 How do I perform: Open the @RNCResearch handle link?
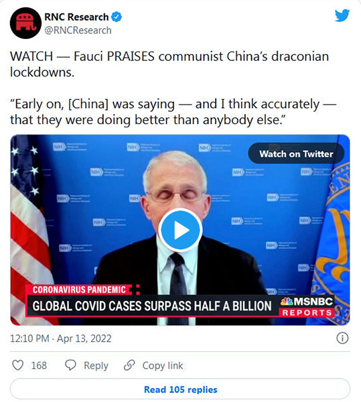pos(78,30)
